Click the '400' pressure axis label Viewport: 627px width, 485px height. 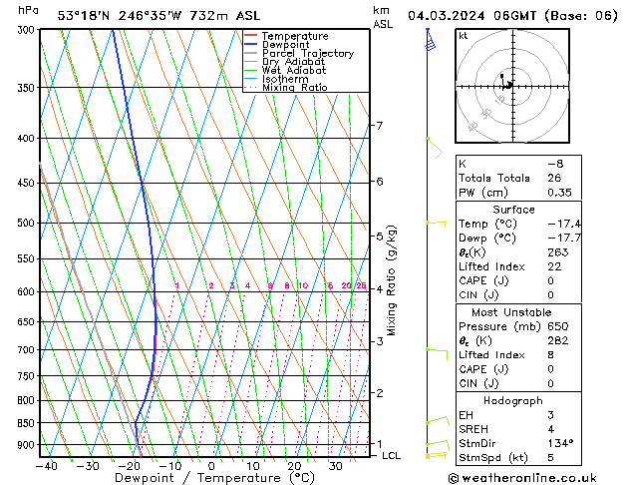(28, 139)
